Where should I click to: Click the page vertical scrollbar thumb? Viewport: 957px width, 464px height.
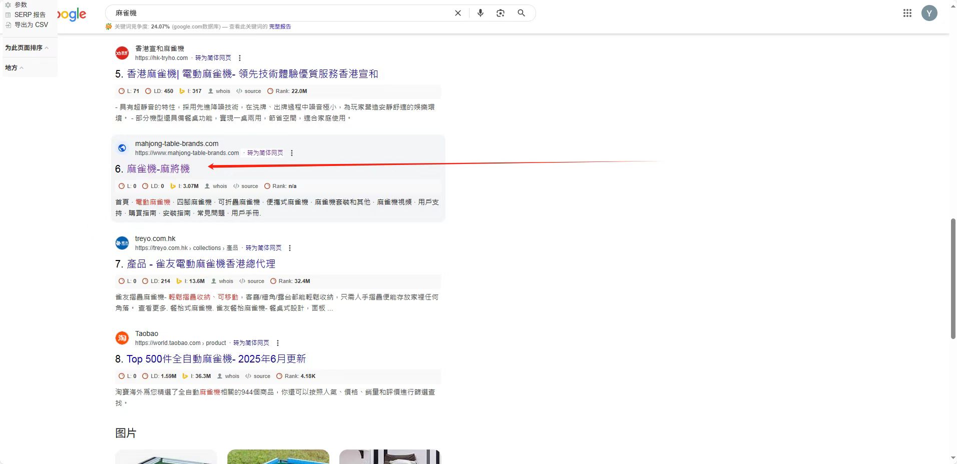[x=953, y=278]
